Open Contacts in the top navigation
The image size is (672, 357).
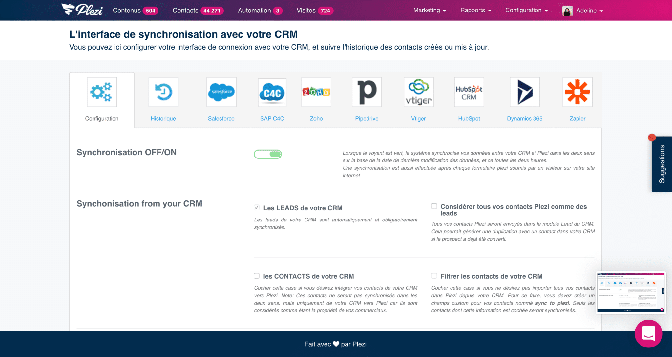185,10
